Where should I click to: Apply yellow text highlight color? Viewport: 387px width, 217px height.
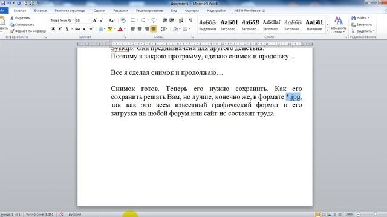pos(110,29)
